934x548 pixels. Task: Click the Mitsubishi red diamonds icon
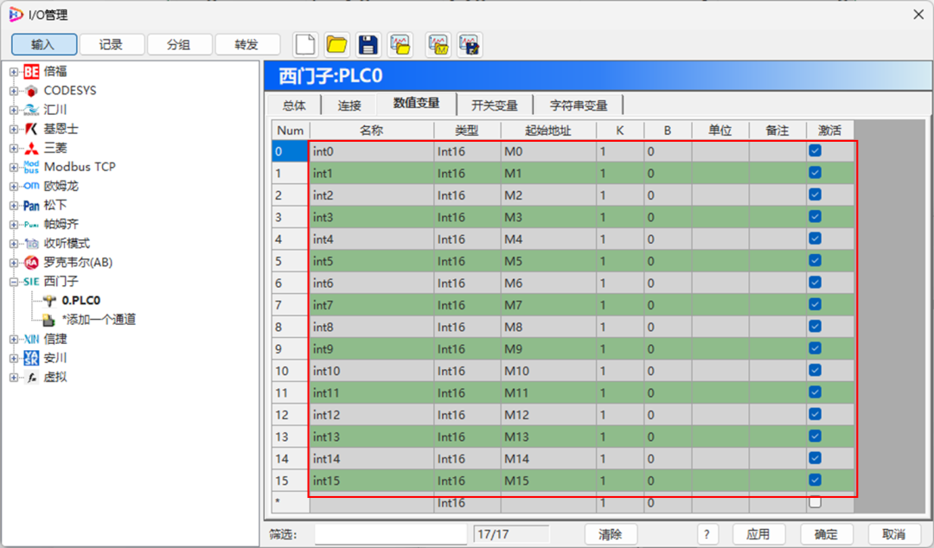[31, 149]
